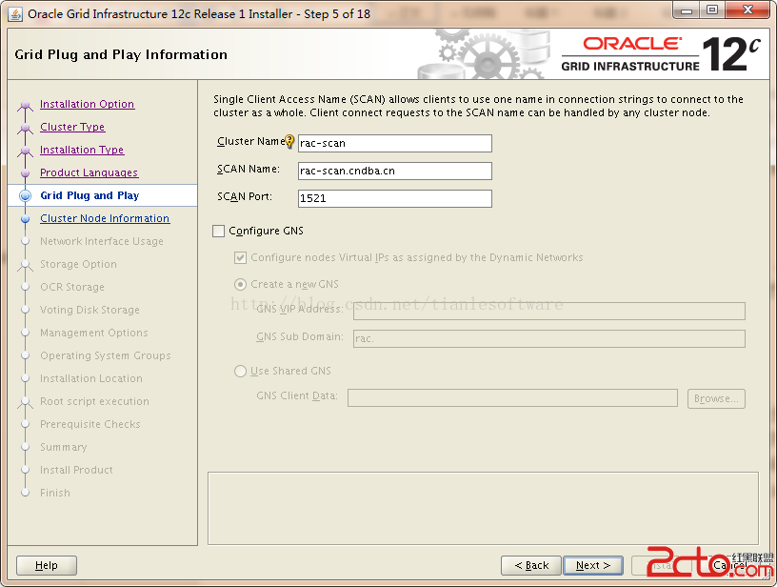Open the Installation Option step
The height and width of the screenshot is (587, 777).
[x=87, y=104]
